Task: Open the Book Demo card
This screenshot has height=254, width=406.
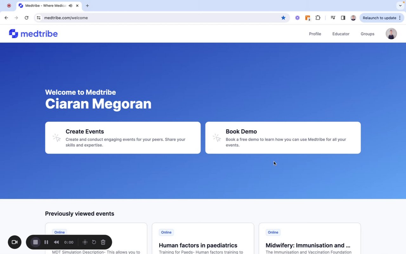Action: (x=283, y=138)
